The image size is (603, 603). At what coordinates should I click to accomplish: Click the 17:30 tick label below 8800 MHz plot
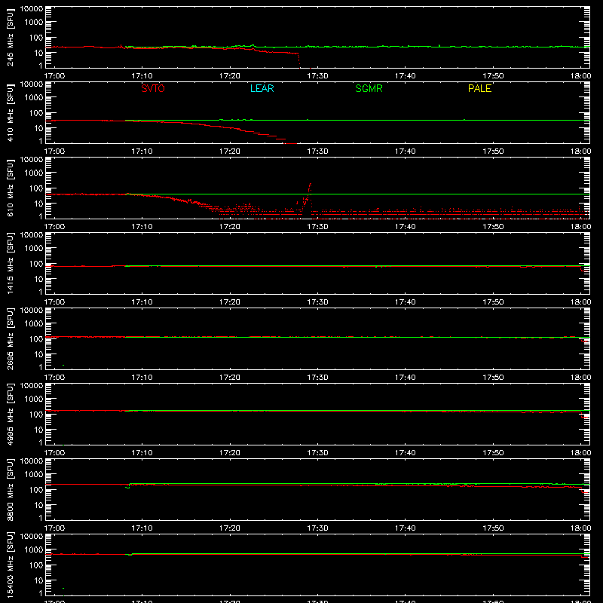point(317,528)
